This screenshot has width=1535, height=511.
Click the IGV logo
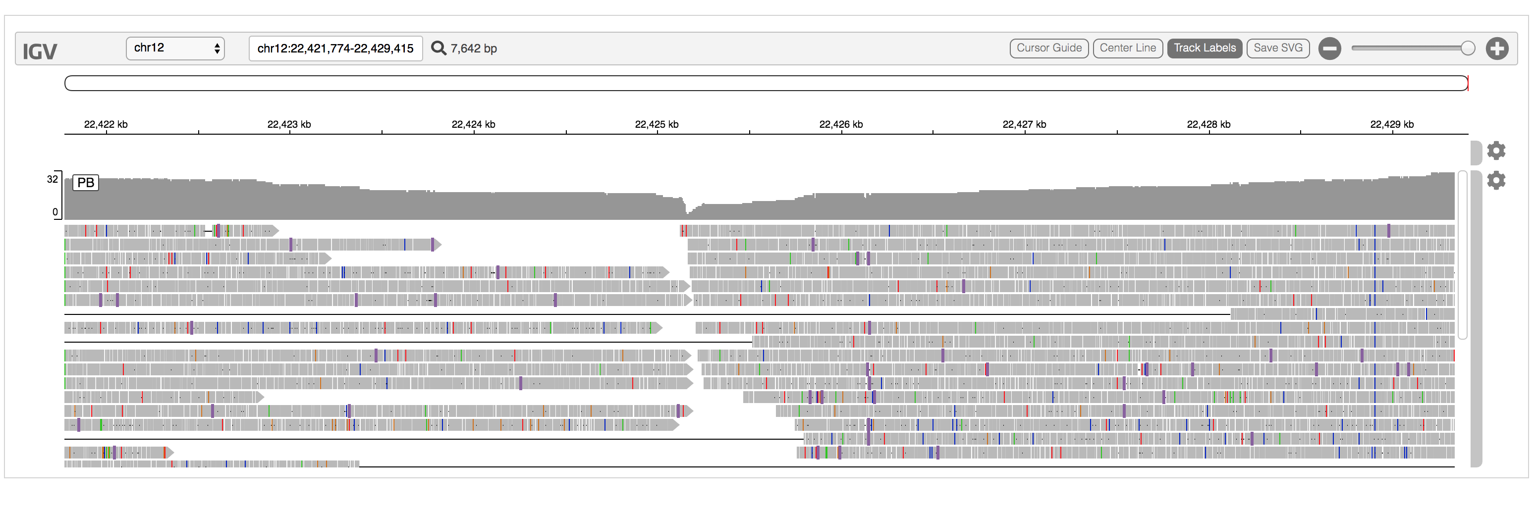click(40, 51)
